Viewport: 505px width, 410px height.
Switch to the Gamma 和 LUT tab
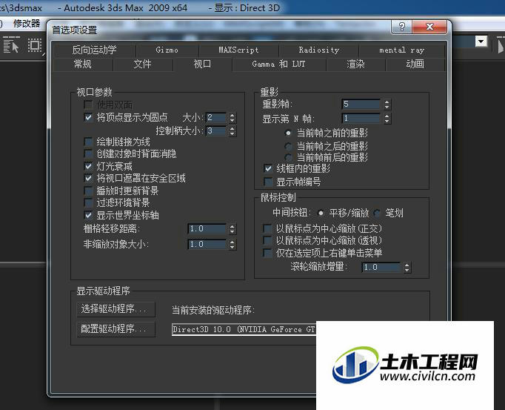(x=279, y=64)
